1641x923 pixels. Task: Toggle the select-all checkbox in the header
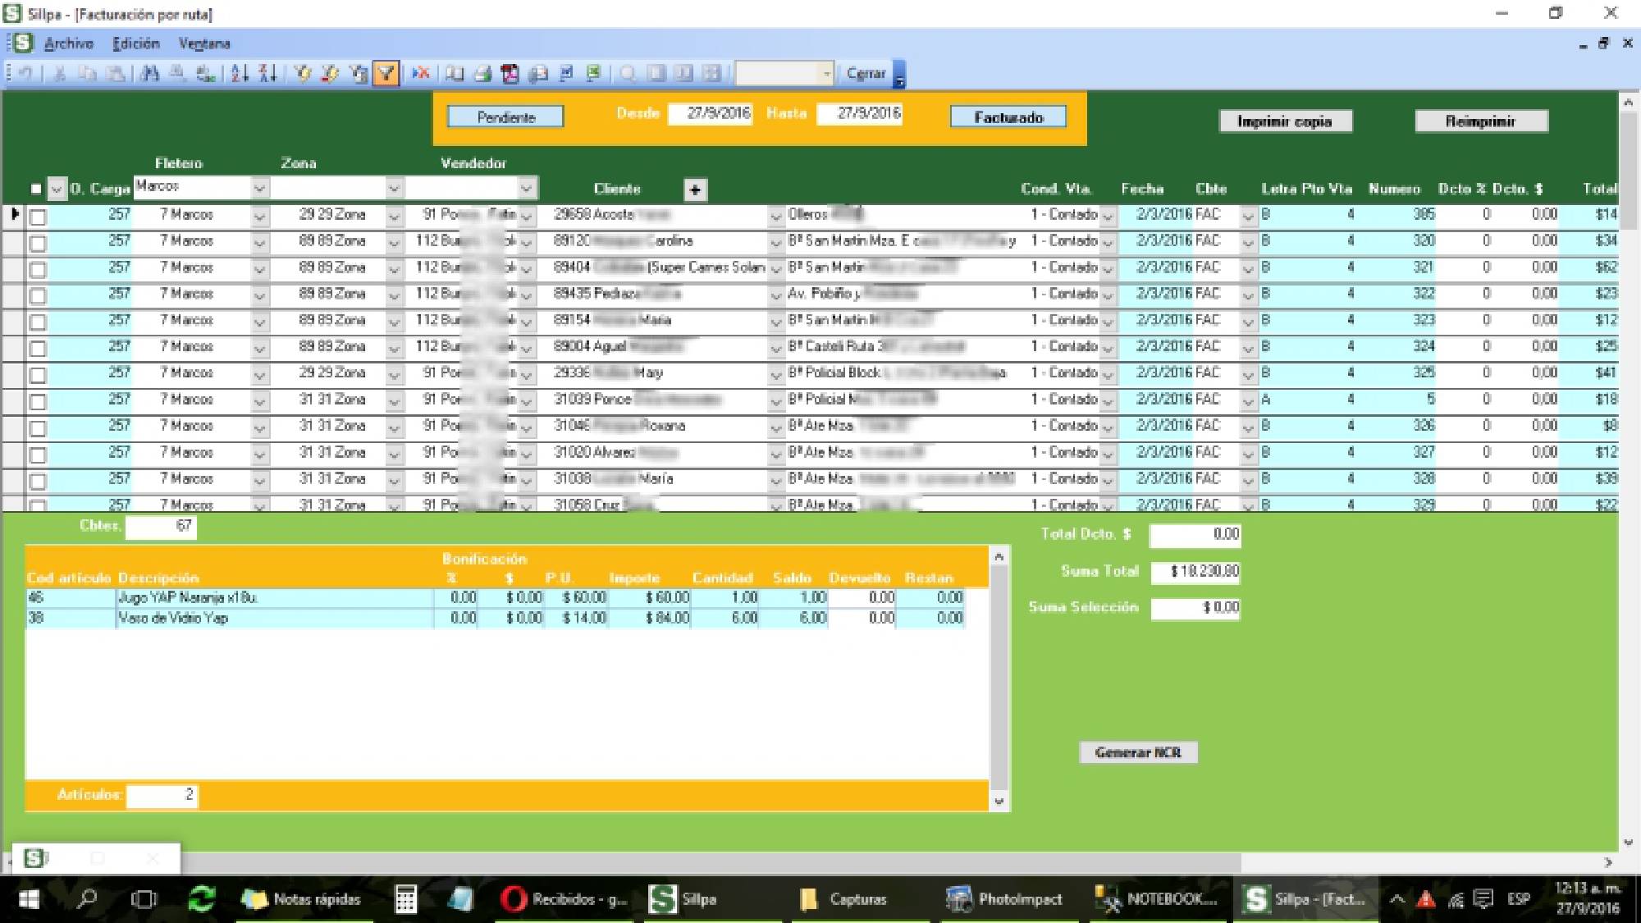click(35, 189)
